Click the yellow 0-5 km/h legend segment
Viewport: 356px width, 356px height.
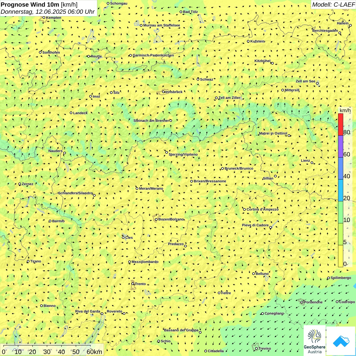coord(340,256)
